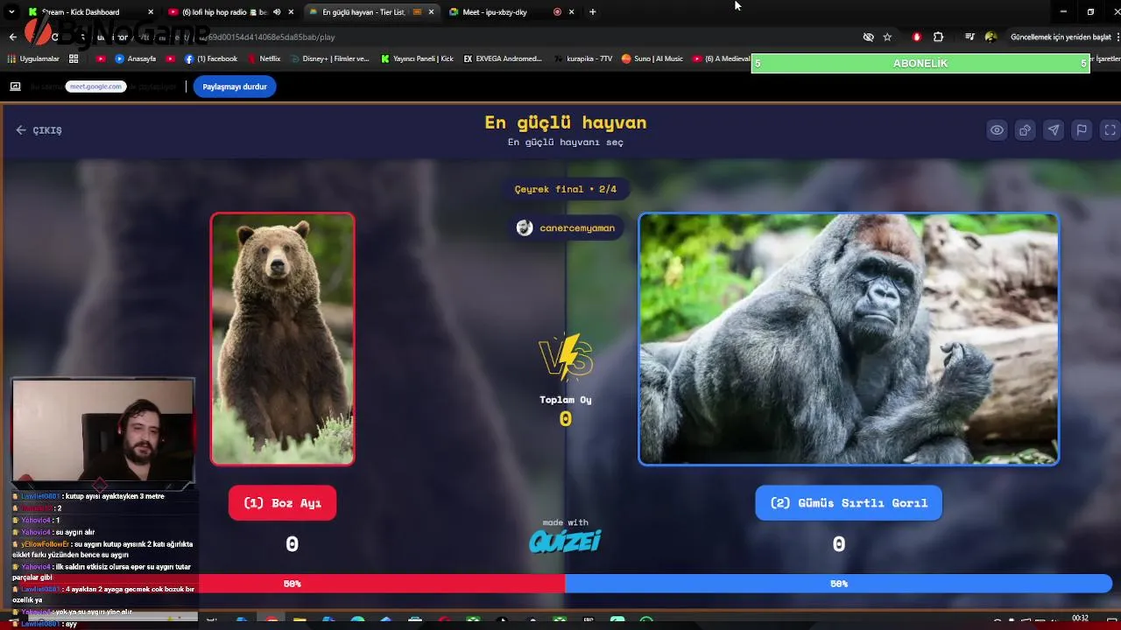Mute the lofi hip hop radio tab speaker icon
The image size is (1121, 630).
pyautogui.click(x=277, y=12)
